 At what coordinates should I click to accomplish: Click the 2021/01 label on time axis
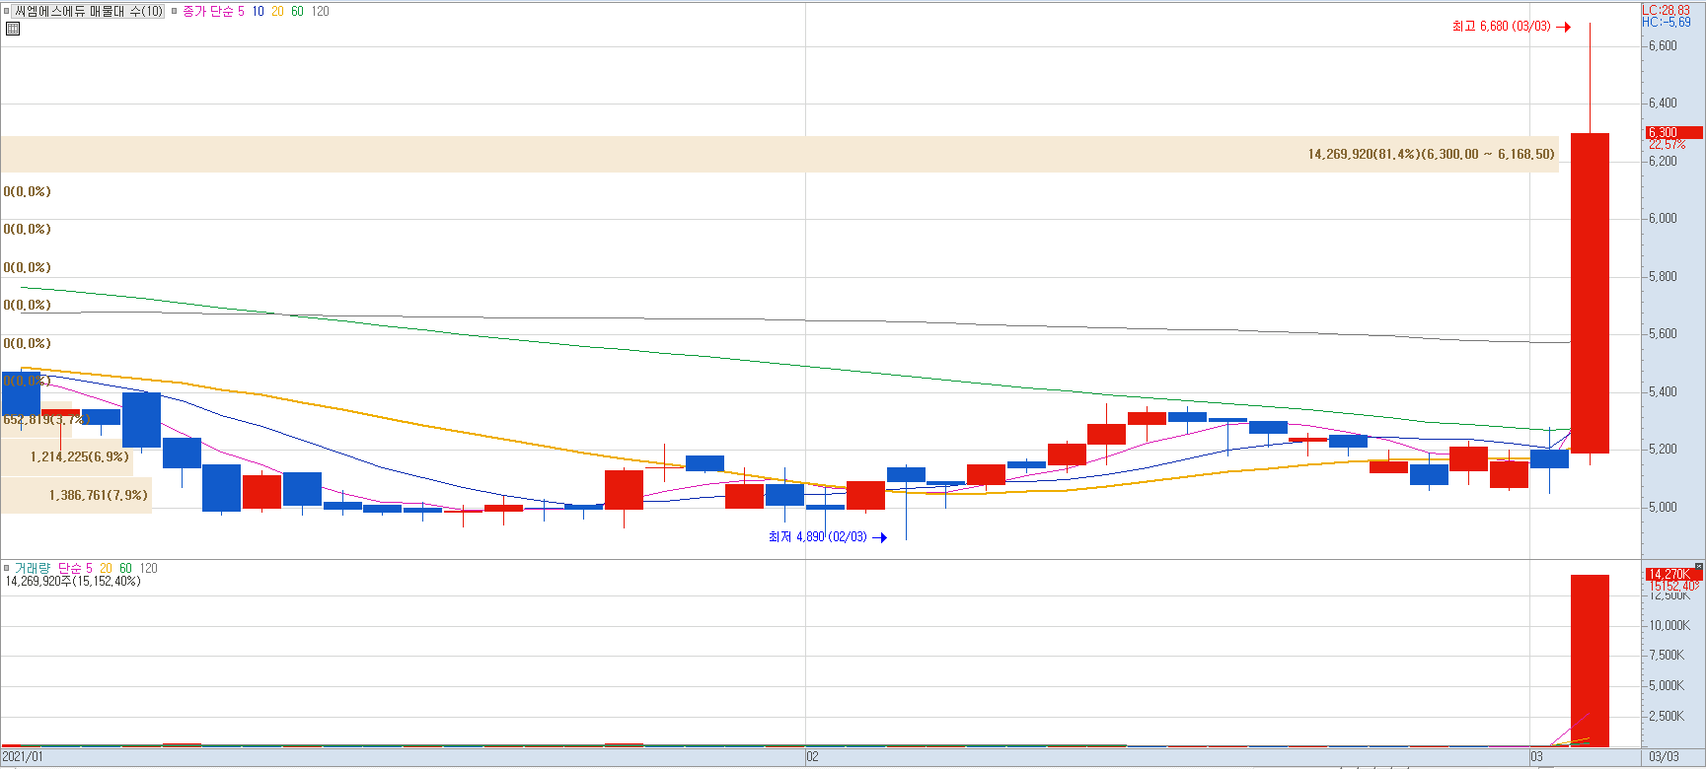pyautogui.click(x=23, y=757)
